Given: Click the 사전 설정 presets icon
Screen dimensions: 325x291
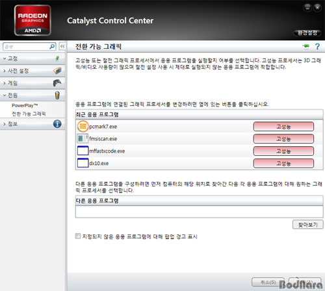Looking at the screenshot, I should click(57, 71).
